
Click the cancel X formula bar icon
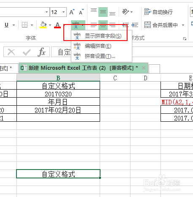click(x=11, y=52)
